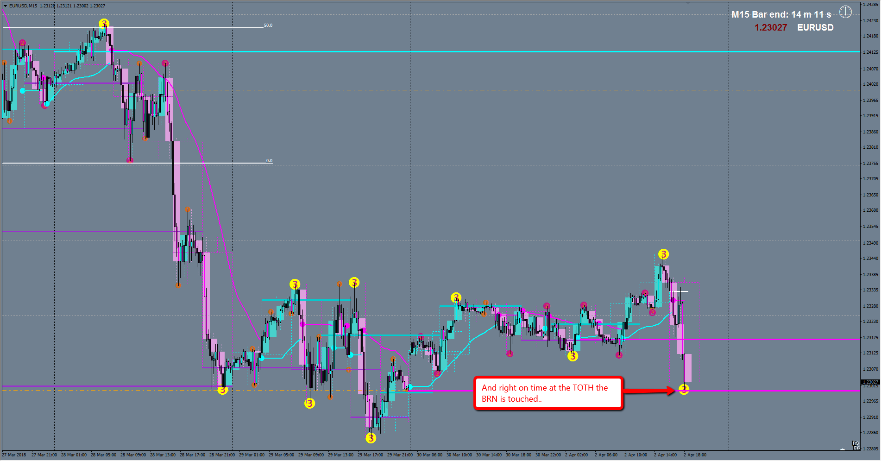
Task: Click the 1.23860 price axis label
Action: click(871, 132)
